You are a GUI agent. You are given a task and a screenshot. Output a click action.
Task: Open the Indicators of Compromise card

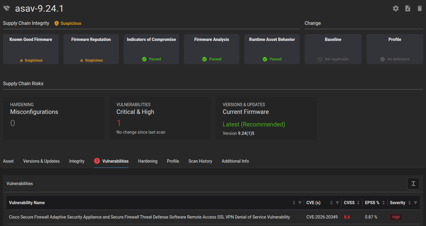tap(151, 49)
